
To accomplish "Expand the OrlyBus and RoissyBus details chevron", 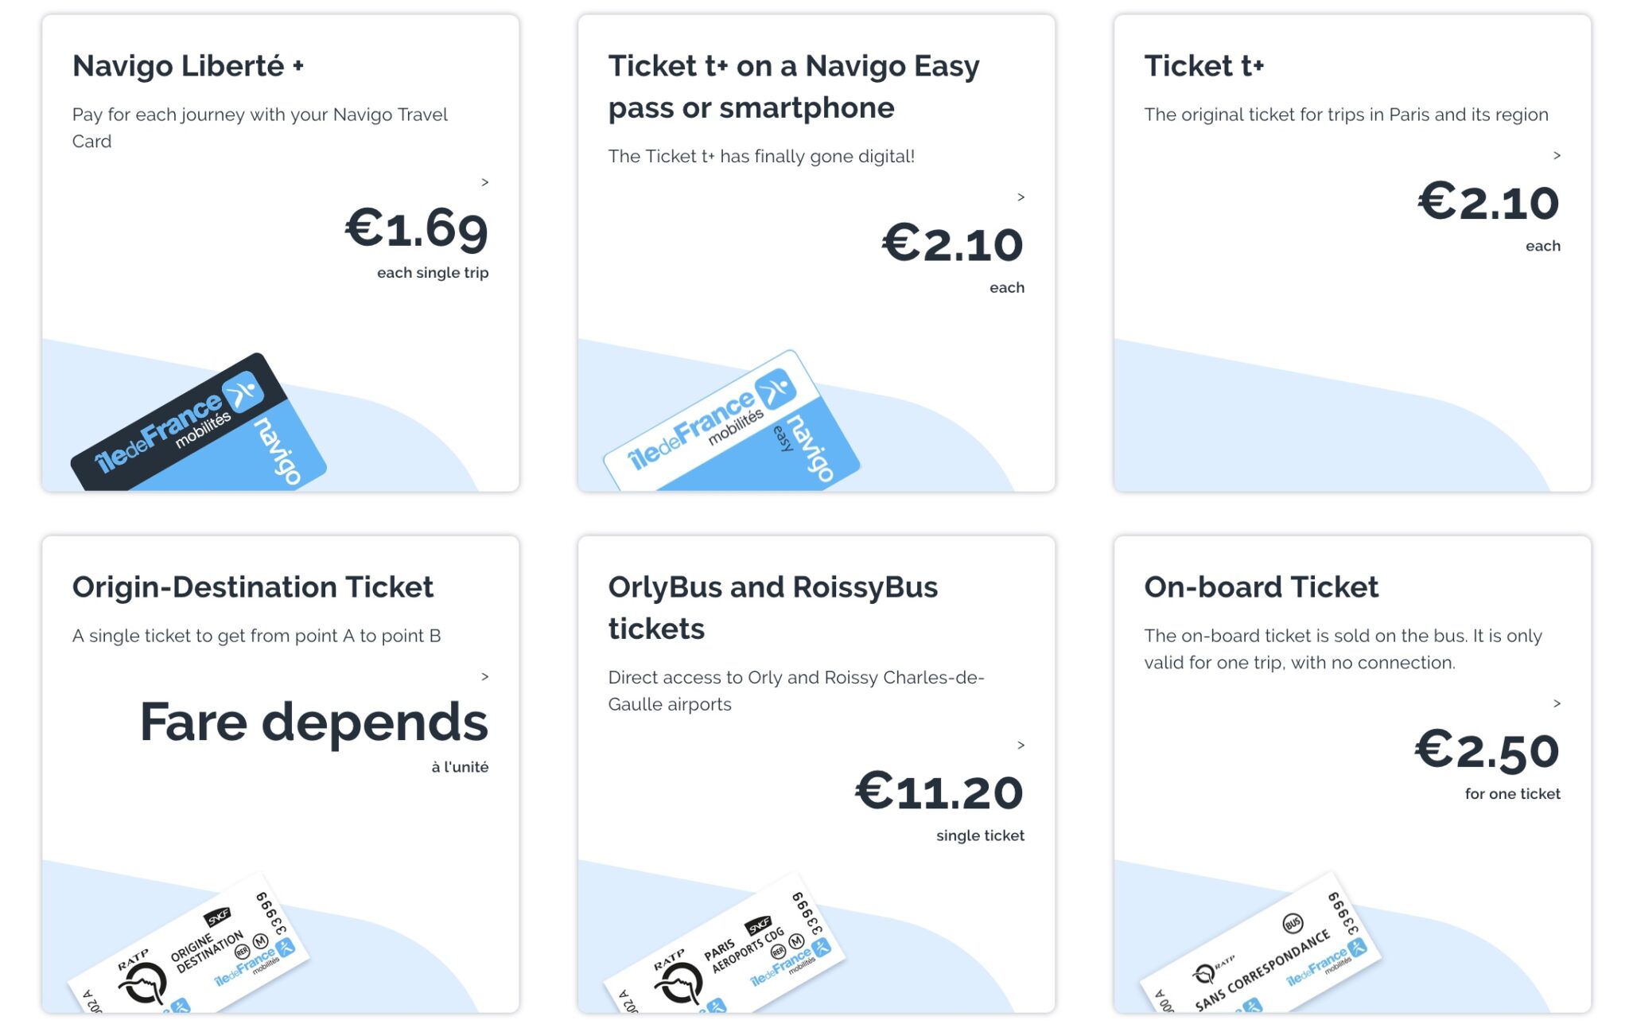I will pyautogui.click(x=1021, y=746).
